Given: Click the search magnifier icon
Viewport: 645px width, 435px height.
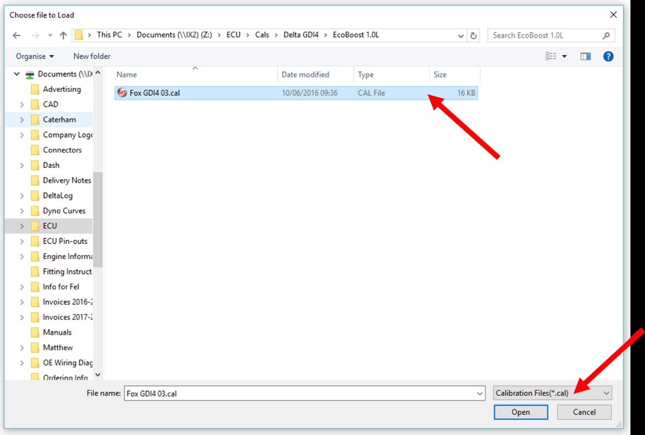Looking at the screenshot, I should pyautogui.click(x=606, y=36).
